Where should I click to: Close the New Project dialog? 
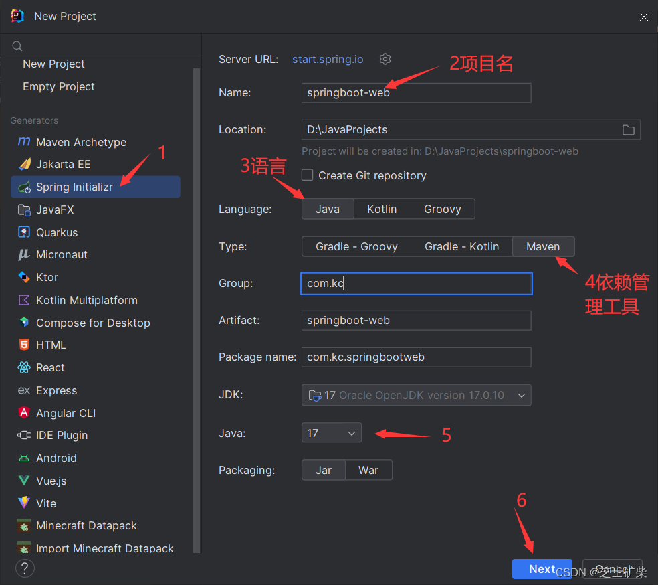pos(644,16)
